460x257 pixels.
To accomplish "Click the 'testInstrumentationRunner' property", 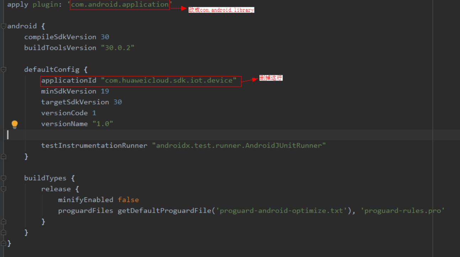I will 94,146.
